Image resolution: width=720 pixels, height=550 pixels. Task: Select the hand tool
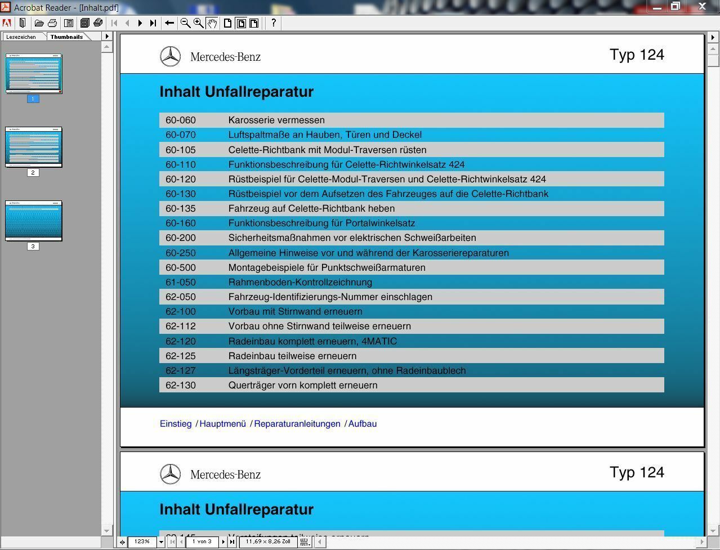pyautogui.click(x=212, y=23)
